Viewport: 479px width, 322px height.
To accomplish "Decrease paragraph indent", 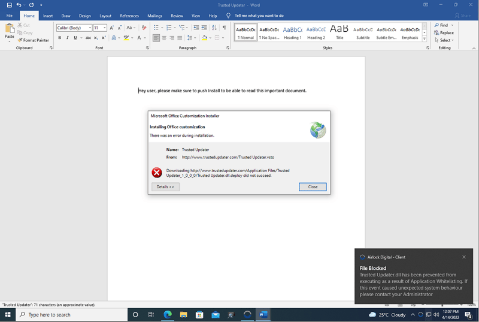I will click(196, 28).
